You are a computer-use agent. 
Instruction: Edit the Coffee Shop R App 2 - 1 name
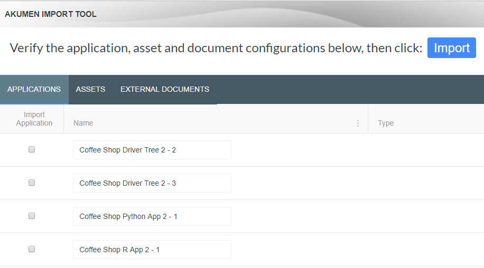(152, 250)
